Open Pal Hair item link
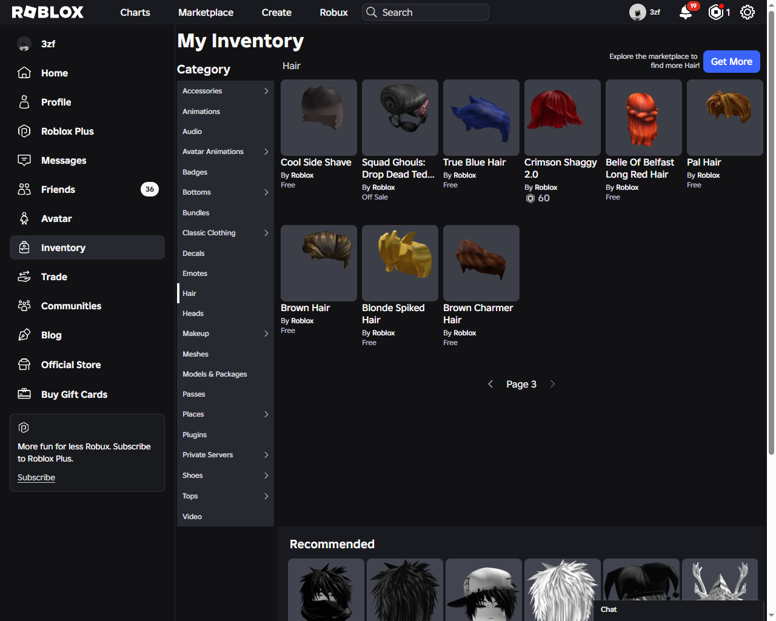Image resolution: width=776 pixels, height=621 pixels. click(x=704, y=163)
